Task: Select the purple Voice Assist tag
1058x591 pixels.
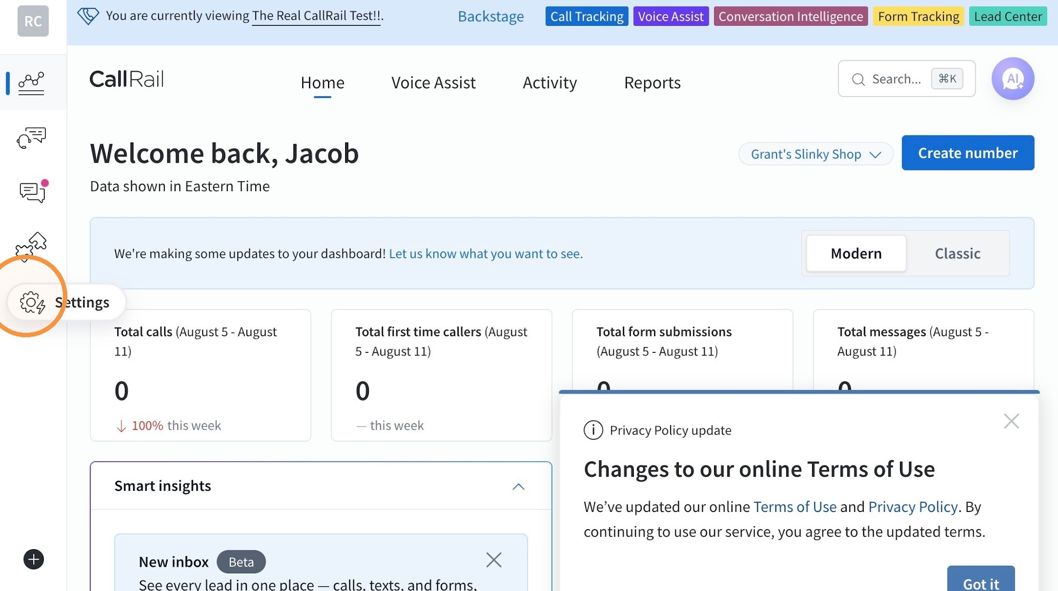Action: click(x=671, y=17)
